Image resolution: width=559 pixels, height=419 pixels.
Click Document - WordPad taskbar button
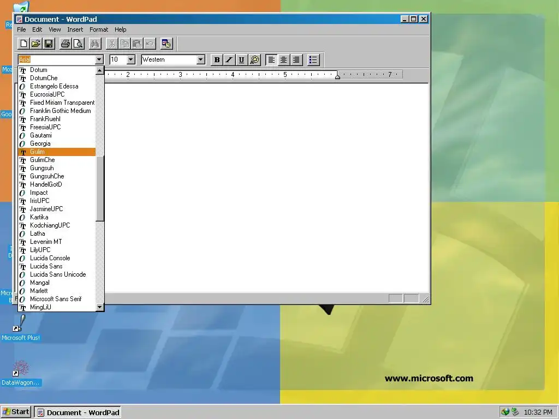point(78,412)
